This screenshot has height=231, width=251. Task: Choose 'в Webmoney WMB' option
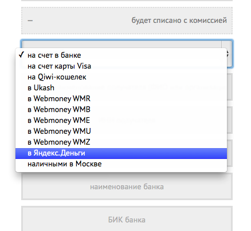[x=121, y=110]
